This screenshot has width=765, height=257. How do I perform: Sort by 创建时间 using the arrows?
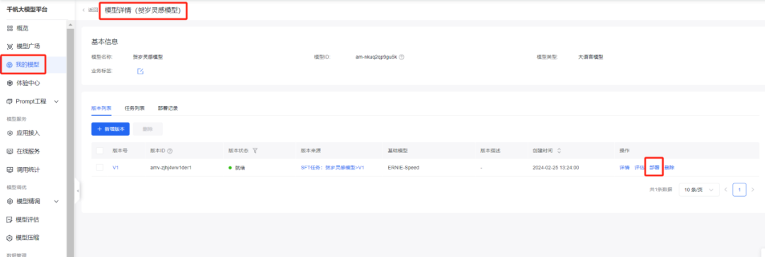coord(559,151)
